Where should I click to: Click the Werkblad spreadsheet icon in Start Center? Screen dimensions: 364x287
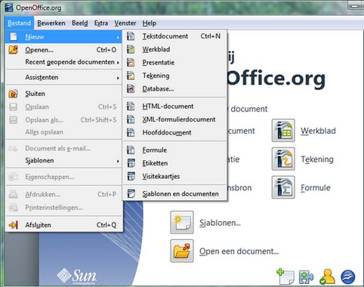tap(283, 131)
